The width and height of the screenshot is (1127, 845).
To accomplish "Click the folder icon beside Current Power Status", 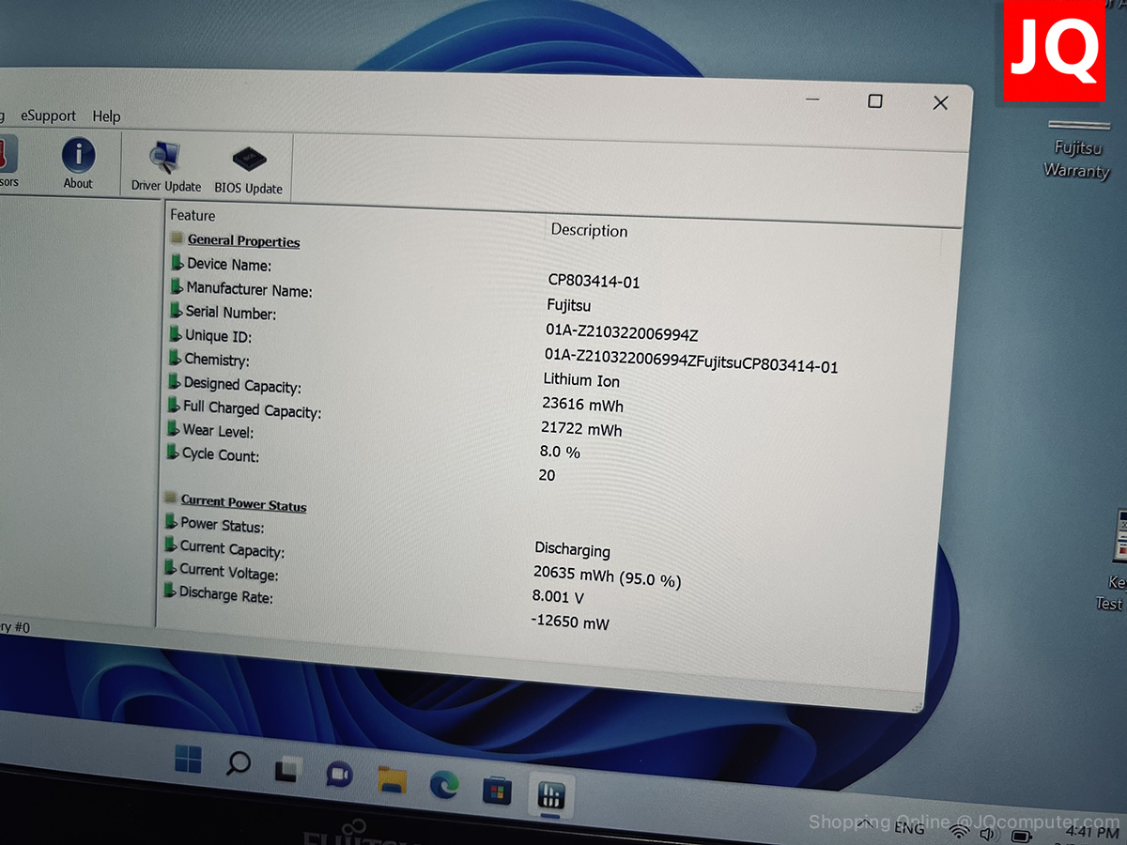I will coord(170,498).
